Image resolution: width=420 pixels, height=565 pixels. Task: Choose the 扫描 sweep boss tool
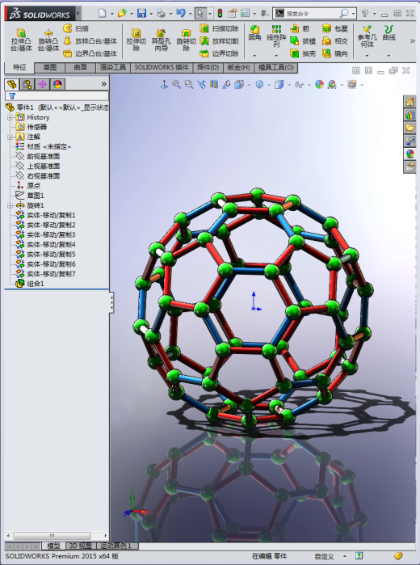76,28
